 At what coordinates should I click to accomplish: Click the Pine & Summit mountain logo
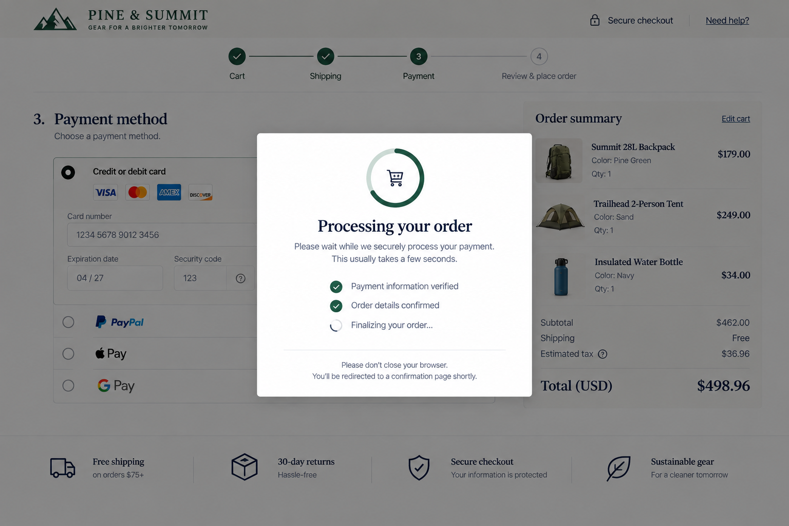[x=55, y=19]
